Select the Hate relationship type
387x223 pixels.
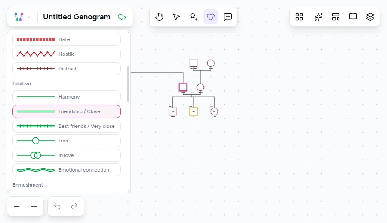click(x=67, y=39)
